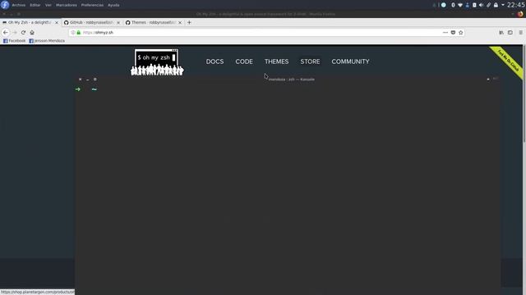Open the Marcadores menu
This screenshot has height=295, width=526.
66,5
